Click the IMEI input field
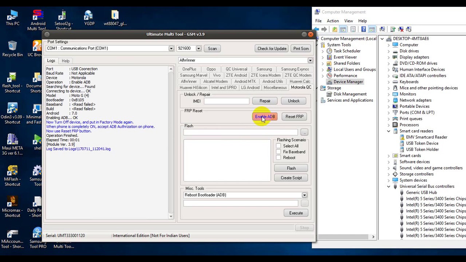Image resolution: width=466 pixels, height=262 pixels. [x=226, y=101]
